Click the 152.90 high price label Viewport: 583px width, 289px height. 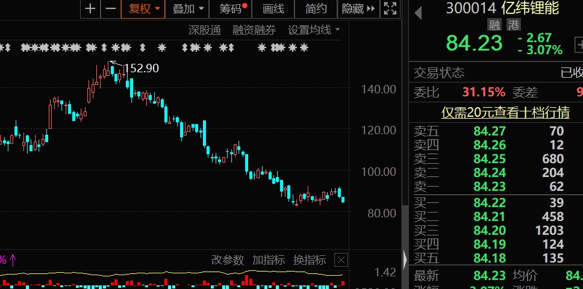141,69
